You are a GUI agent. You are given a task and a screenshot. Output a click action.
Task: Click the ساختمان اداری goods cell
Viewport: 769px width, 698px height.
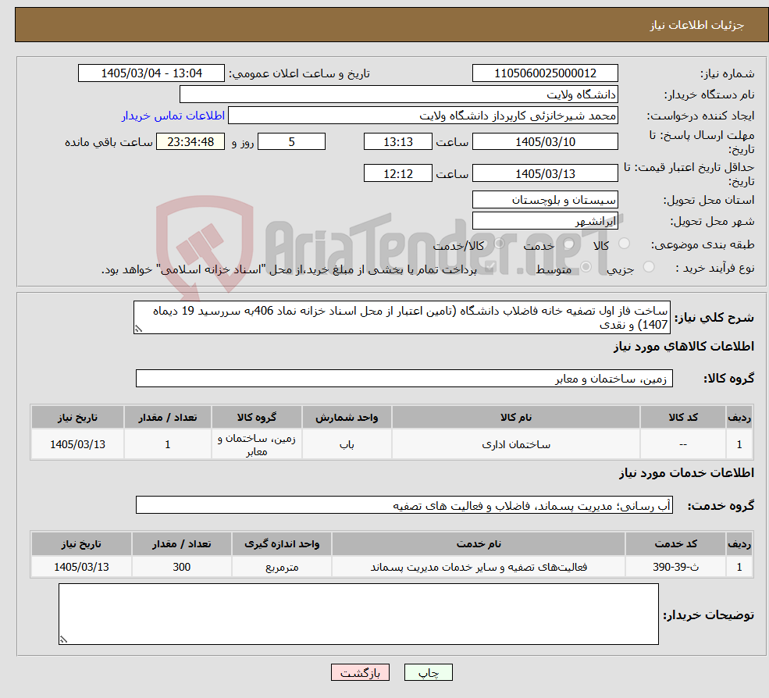(x=516, y=444)
